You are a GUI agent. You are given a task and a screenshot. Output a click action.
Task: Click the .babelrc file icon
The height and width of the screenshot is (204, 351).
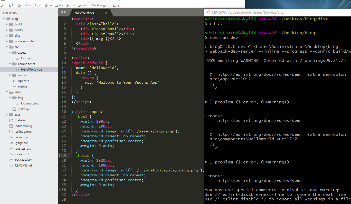(x=11, y=120)
